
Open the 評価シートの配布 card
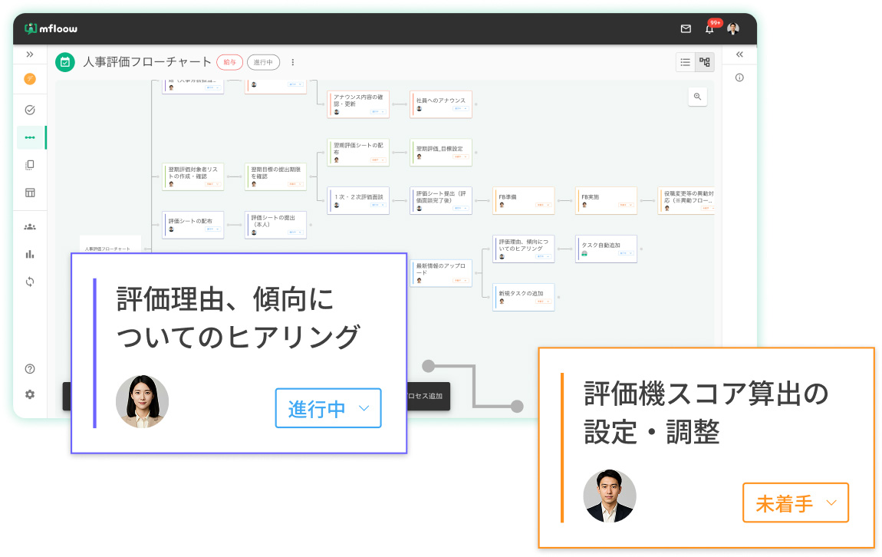point(193,225)
